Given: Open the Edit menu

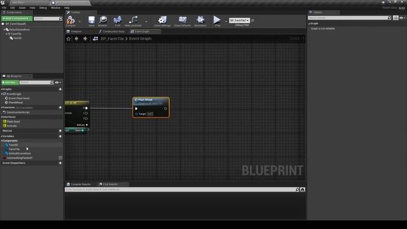Looking at the screenshot, I should pos(13,8).
